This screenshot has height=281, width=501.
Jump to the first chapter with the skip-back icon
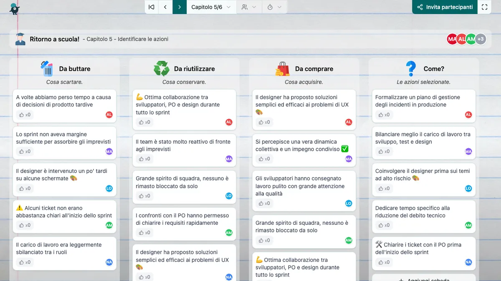[x=152, y=7]
